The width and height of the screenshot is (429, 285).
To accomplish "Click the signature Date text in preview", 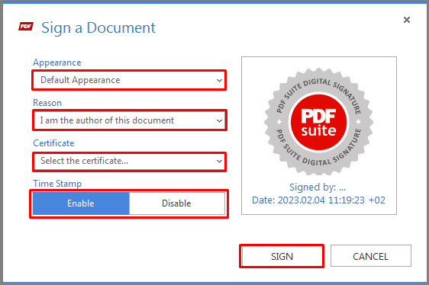I will coord(318,200).
